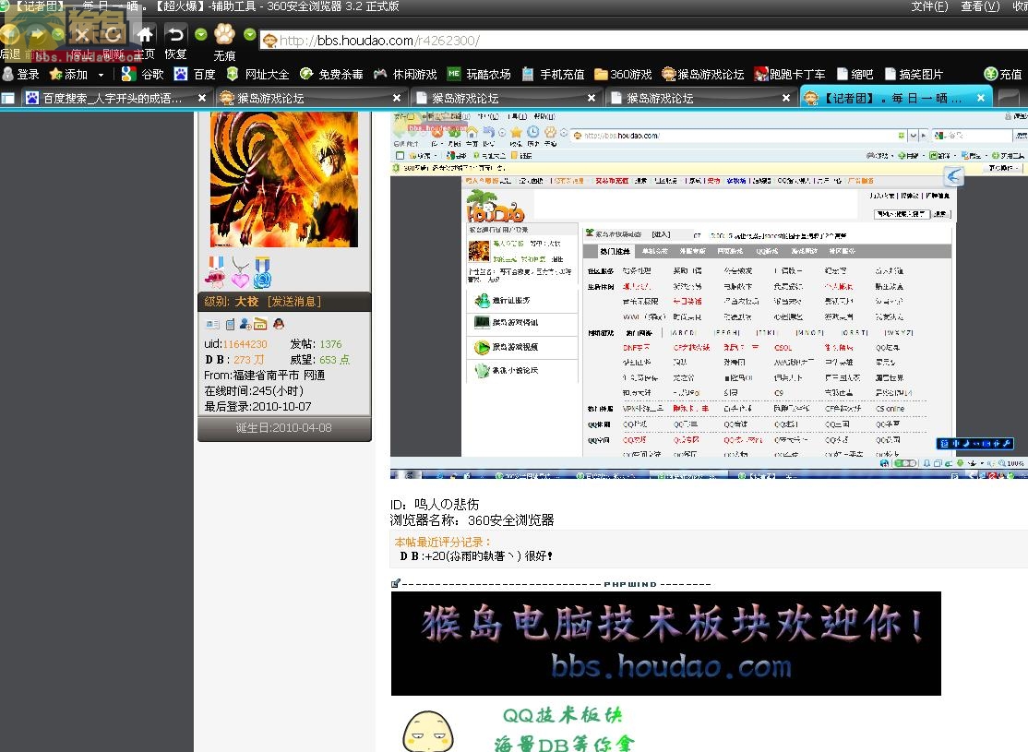The image size is (1028, 752).
Task: Open the 缩吧 bookmark
Action: (855, 74)
